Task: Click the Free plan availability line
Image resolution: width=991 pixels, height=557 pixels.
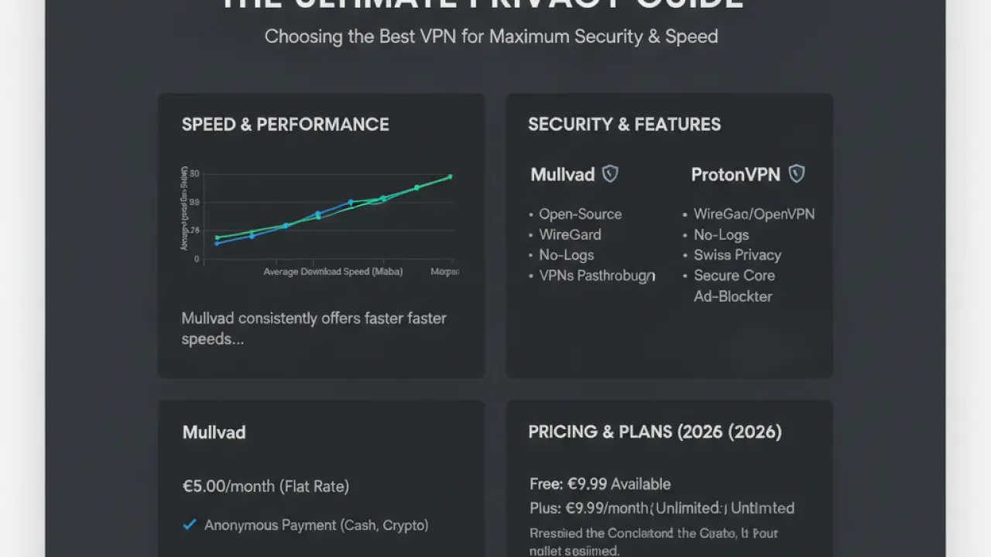Action: click(600, 484)
